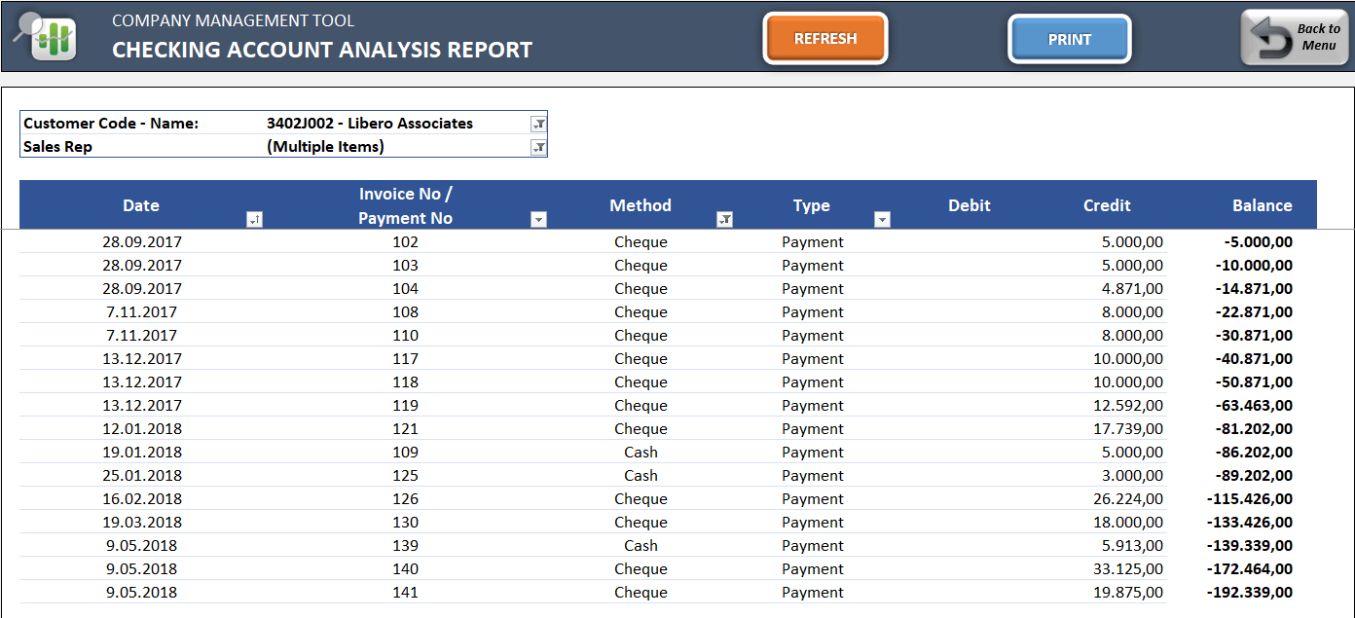
Task: Click the magnifier chart logo icon
Action: click(45, 36)
